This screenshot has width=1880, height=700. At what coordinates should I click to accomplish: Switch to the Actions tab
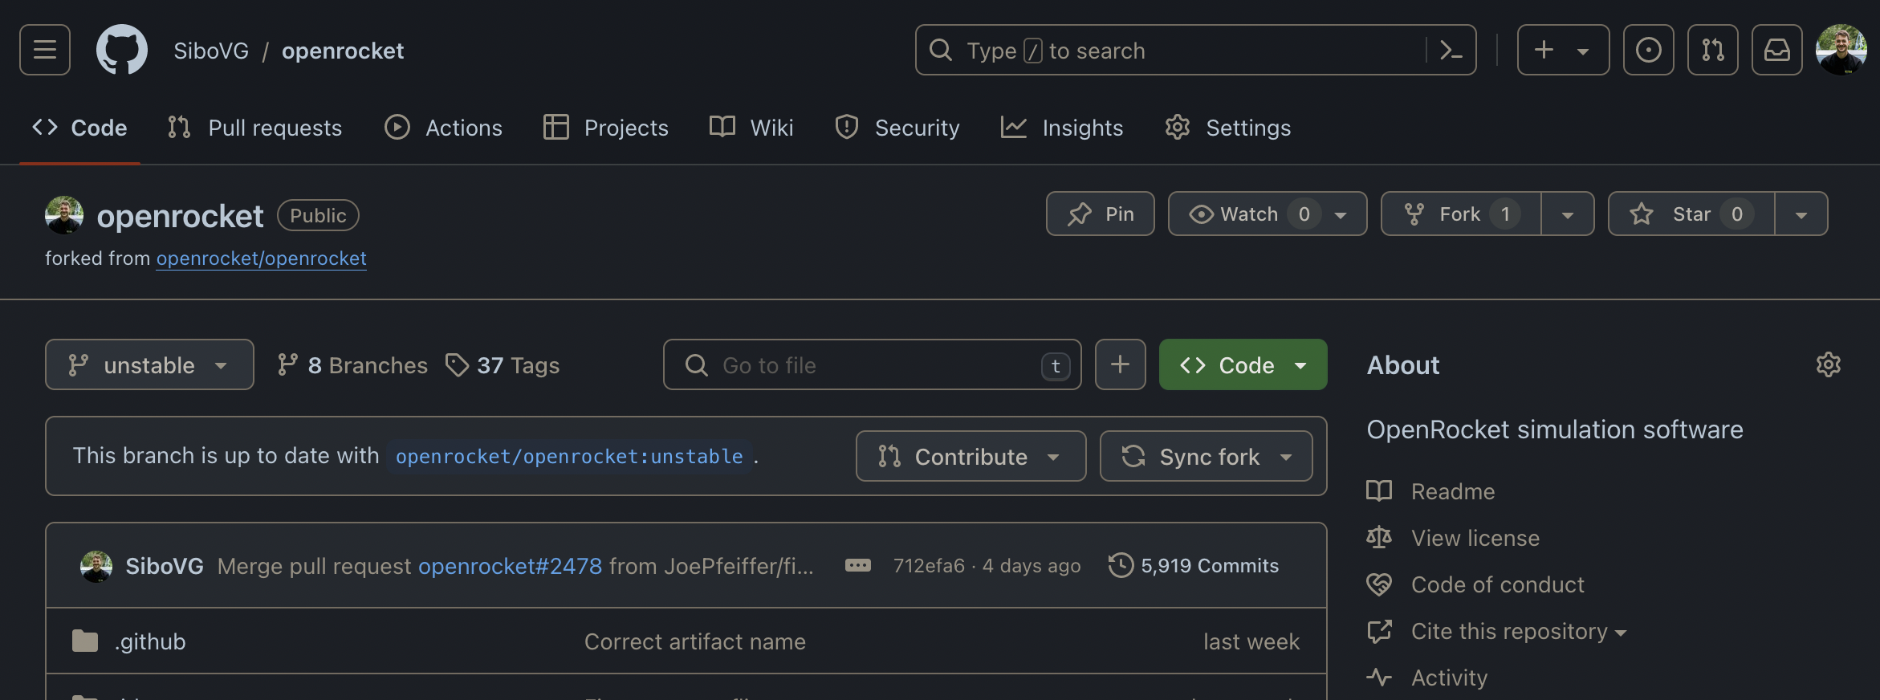click(444, 128)
